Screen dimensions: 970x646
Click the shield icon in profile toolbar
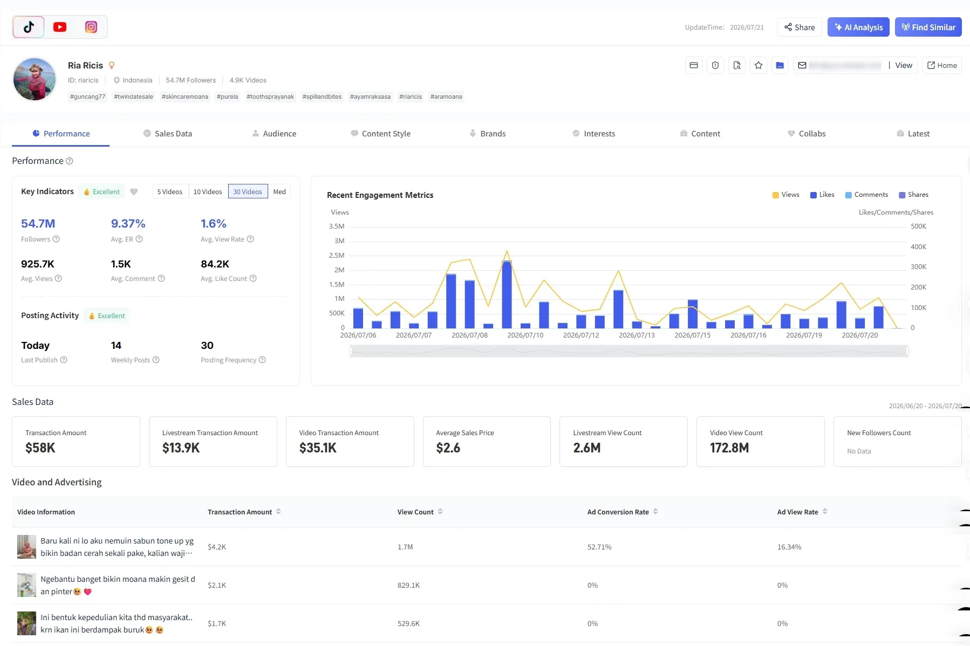point(715,65)
